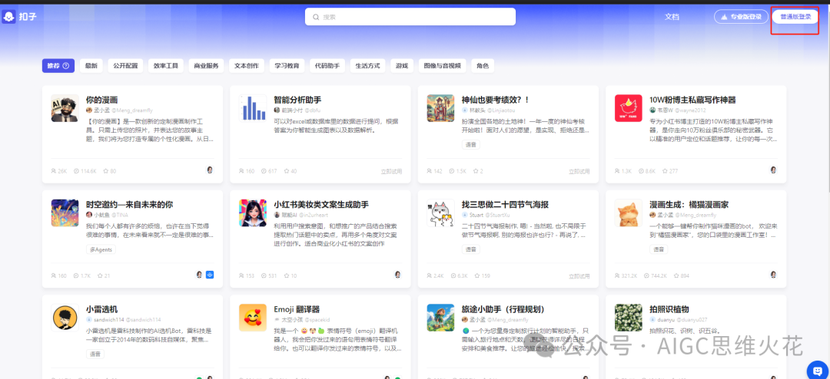This screenshot has height=379, width=830.
Task: Click the 小红书美妆类文案生成助手 avatar
Action: [x=253, y=213]
